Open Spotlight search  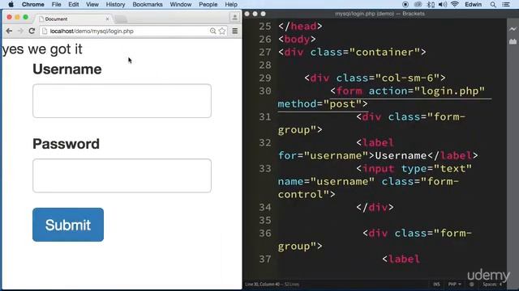point(493,4)
